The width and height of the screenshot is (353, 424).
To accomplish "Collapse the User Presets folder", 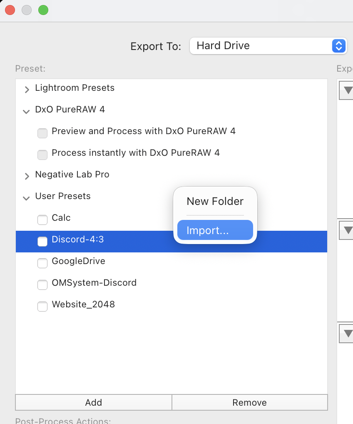I will [x=27, y=197].
